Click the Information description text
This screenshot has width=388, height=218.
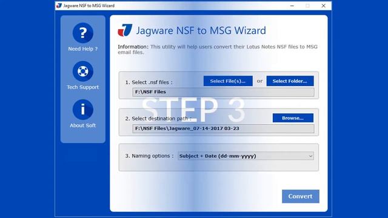click(218, 50)
